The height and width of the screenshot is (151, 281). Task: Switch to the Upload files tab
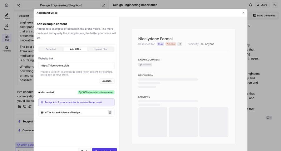[101, 49]
